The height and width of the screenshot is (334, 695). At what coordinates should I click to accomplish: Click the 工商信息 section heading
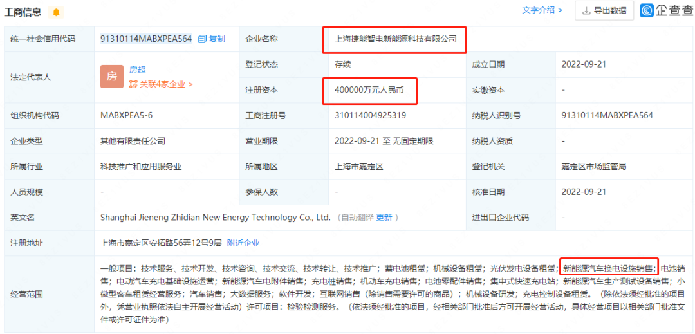click(23, 12)
